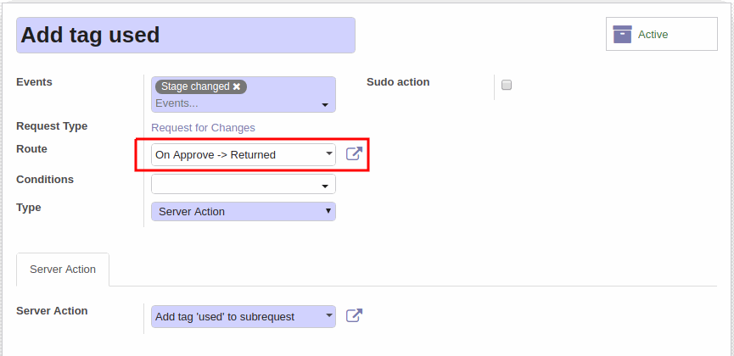Click the Events placeholder input
734x356 pixels.
click(237, 103)
